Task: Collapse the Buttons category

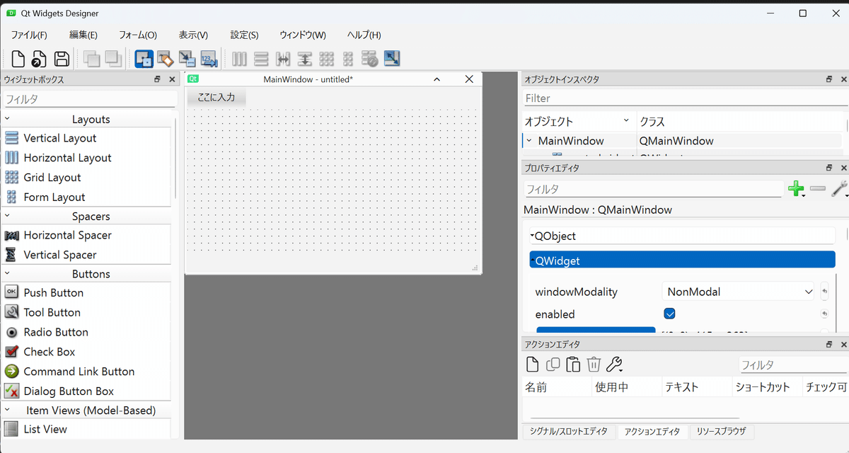Action: pos(8,273)
